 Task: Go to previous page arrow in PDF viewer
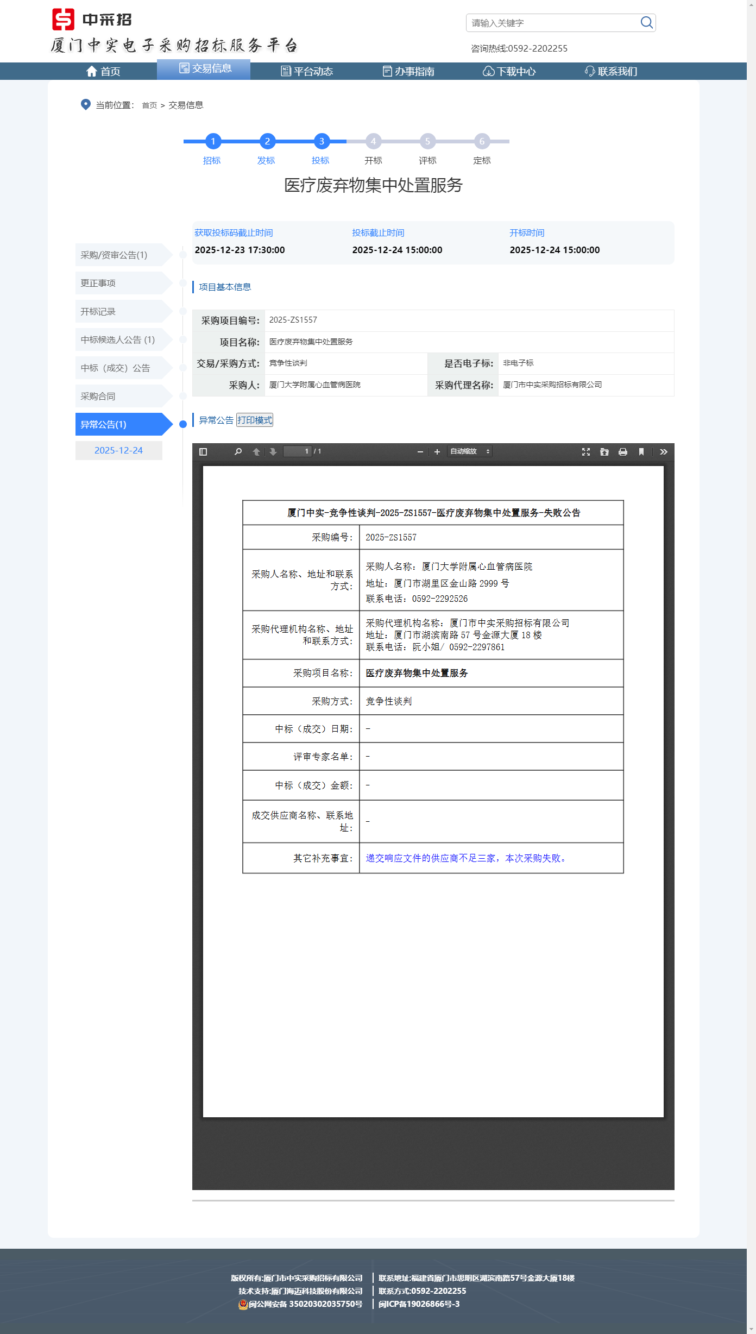[256, 451]
